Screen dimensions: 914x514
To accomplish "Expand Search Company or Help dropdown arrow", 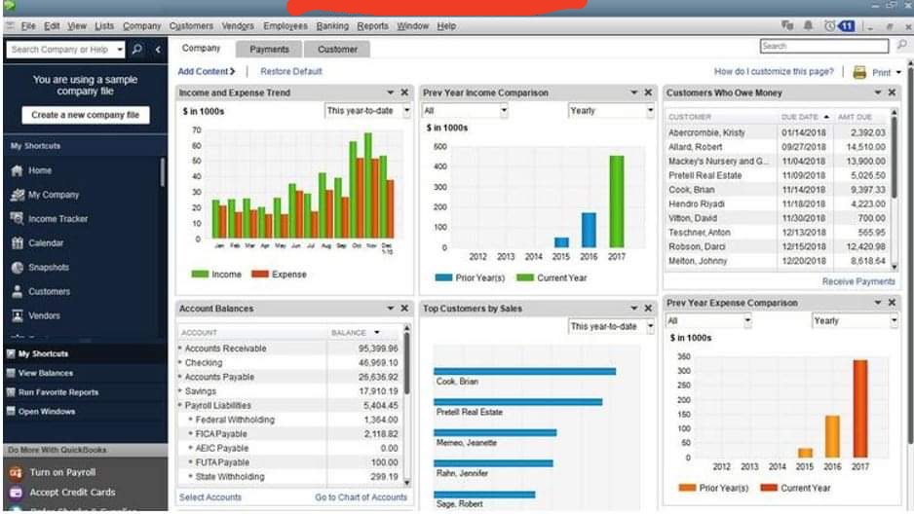I will pyautogui.click(x=120, y=50).
